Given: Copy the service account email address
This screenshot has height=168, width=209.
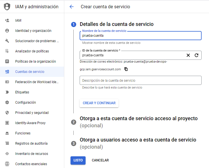Looking at the screenshot, I should 126,69.
